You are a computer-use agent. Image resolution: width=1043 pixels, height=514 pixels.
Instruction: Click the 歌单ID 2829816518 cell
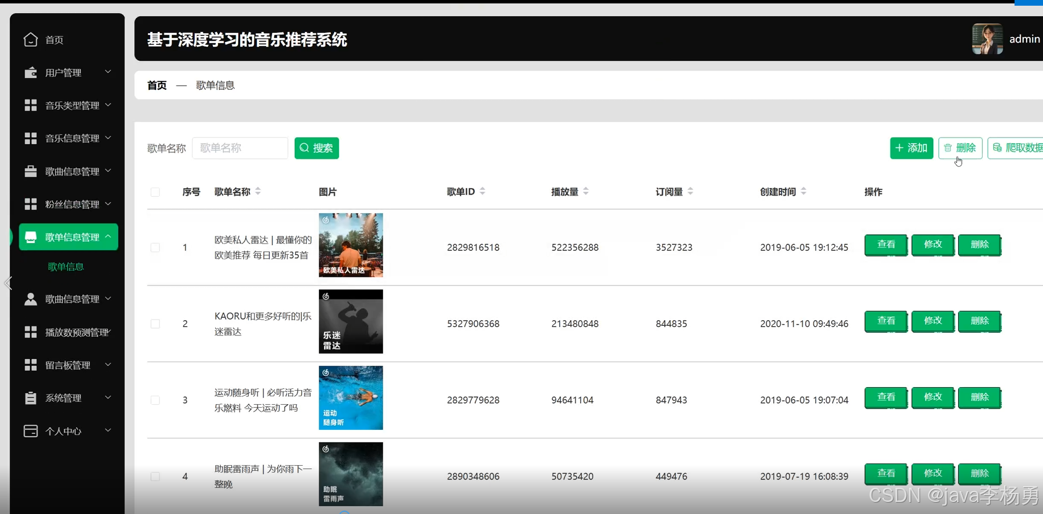tap(473, 247)
